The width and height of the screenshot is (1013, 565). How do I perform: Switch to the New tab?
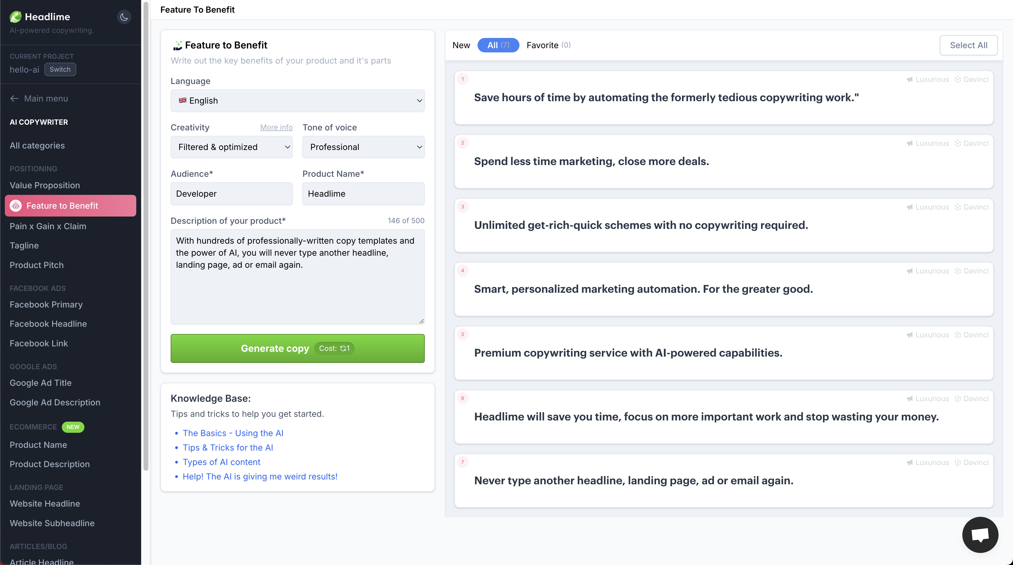coord(461,45)
